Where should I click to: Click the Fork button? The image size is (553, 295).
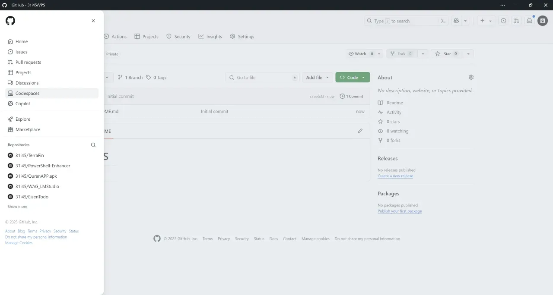pyautogui.click(x=401, y=54)
